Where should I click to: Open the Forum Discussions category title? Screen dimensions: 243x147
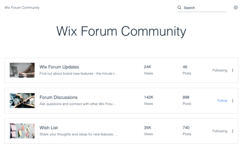pyautogui.click(x=58, y=97)
